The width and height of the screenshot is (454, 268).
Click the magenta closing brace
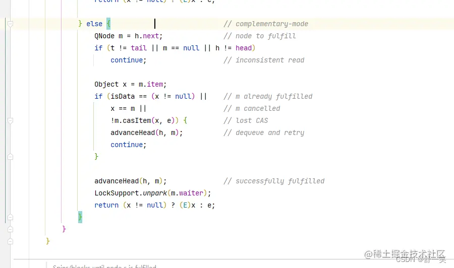64,229
